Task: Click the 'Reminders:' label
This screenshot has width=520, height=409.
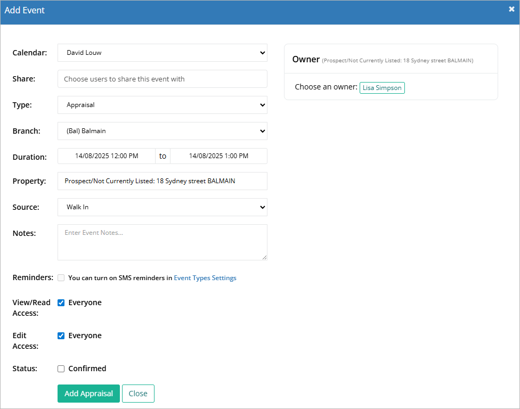Action: coord(33,277)
